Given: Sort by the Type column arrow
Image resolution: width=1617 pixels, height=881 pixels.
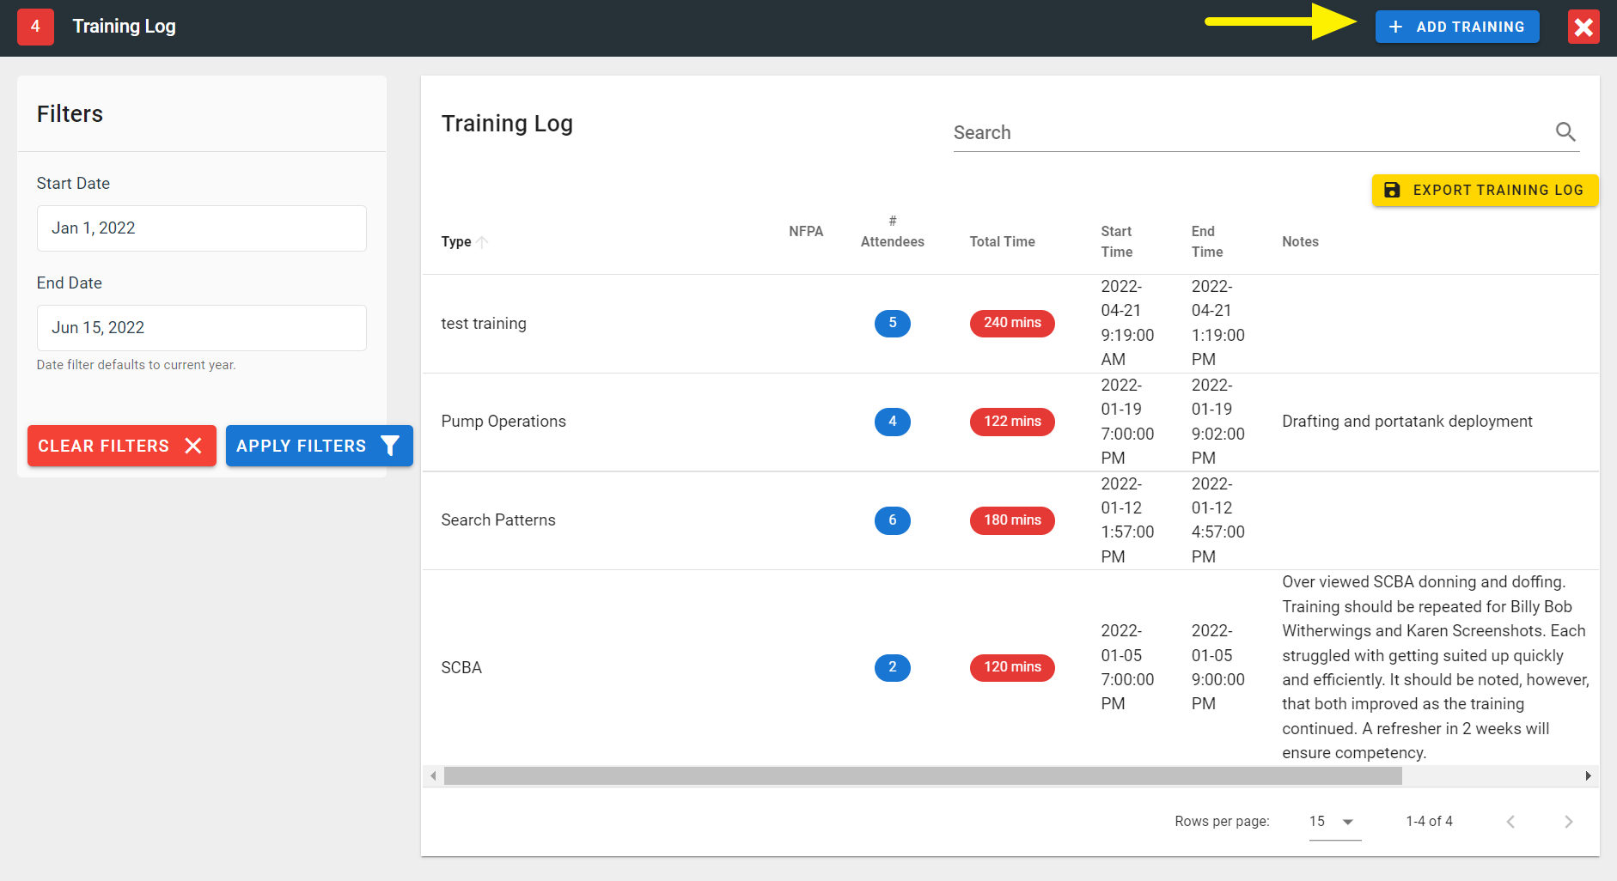Looking at the screenshot, I should pos(483,242).
